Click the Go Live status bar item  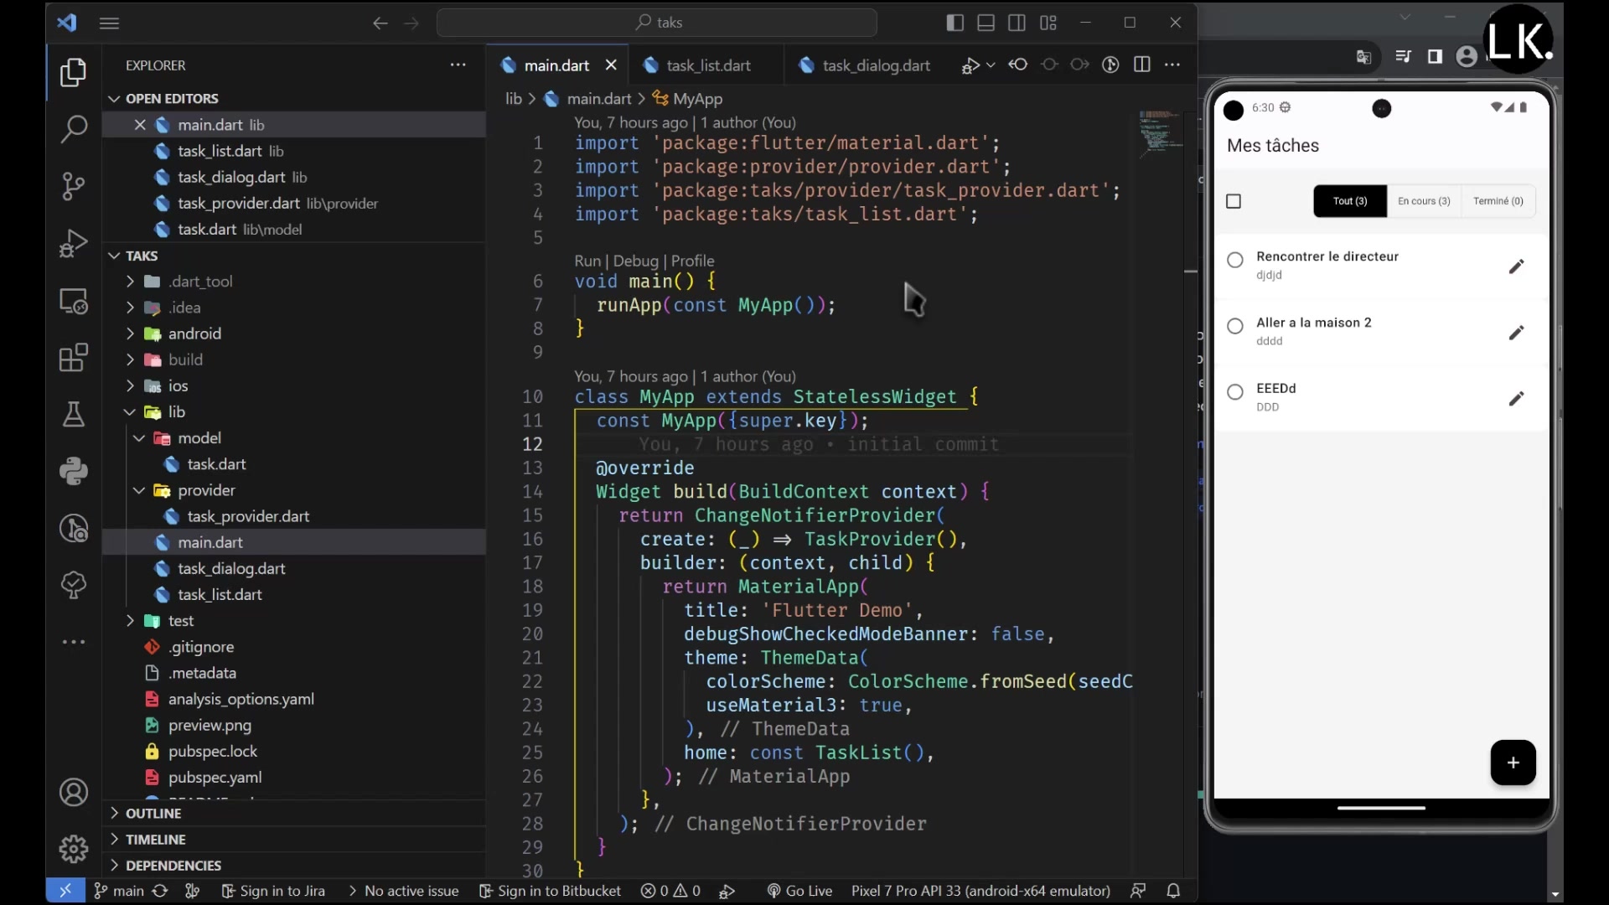(x=799, y=891)
